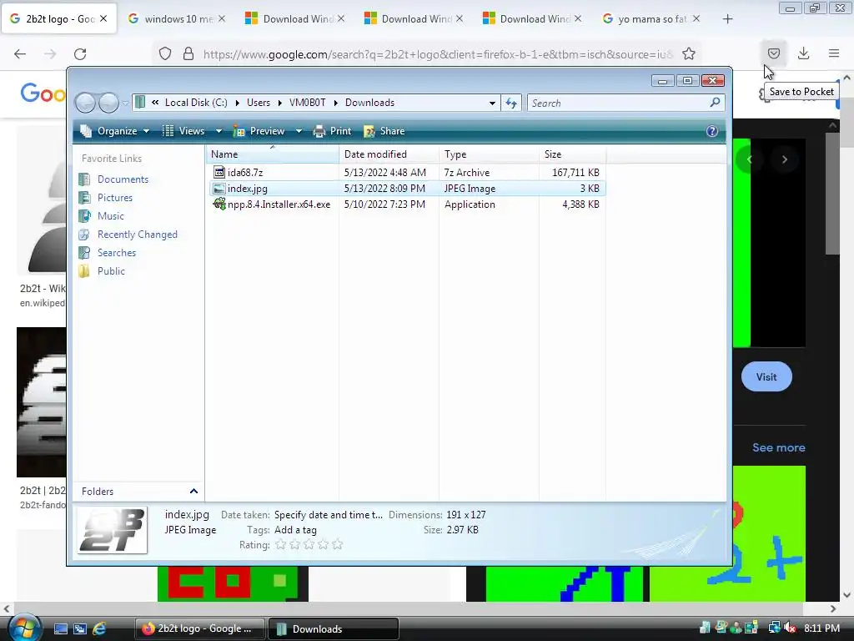Click 'Add a tag' field in details pane

pyautogui.click(x=295, y=530)
